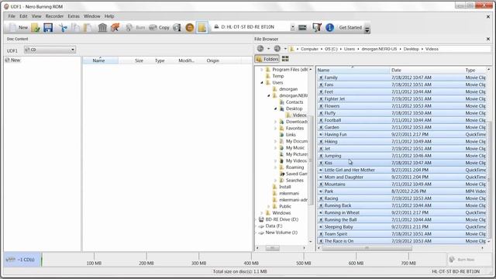
Task: Sort disc content by Name column
Action: (x=100, y=60)
